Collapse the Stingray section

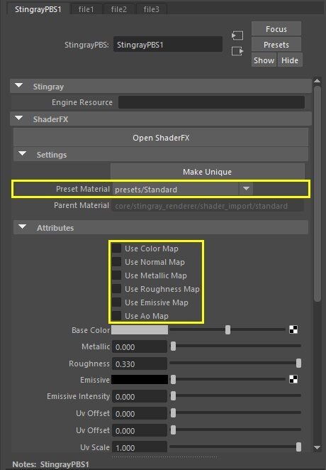[19, 86]
